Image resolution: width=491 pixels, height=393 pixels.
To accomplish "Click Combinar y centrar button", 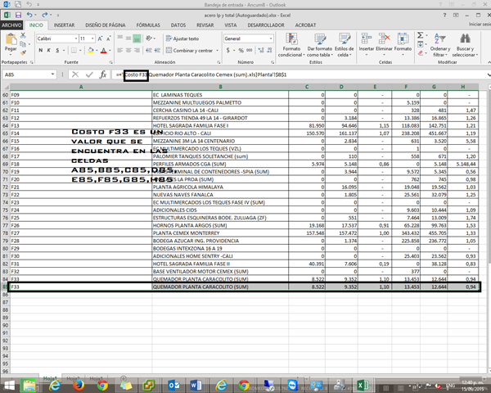I will (x=190, y=50).
